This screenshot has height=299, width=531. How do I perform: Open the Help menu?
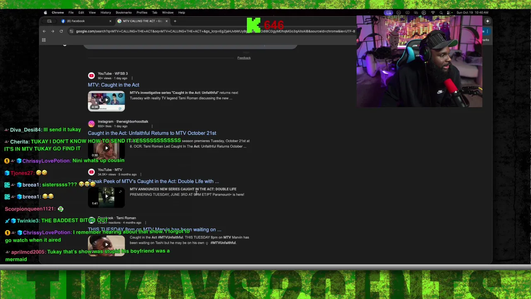[x=182, y=12]
